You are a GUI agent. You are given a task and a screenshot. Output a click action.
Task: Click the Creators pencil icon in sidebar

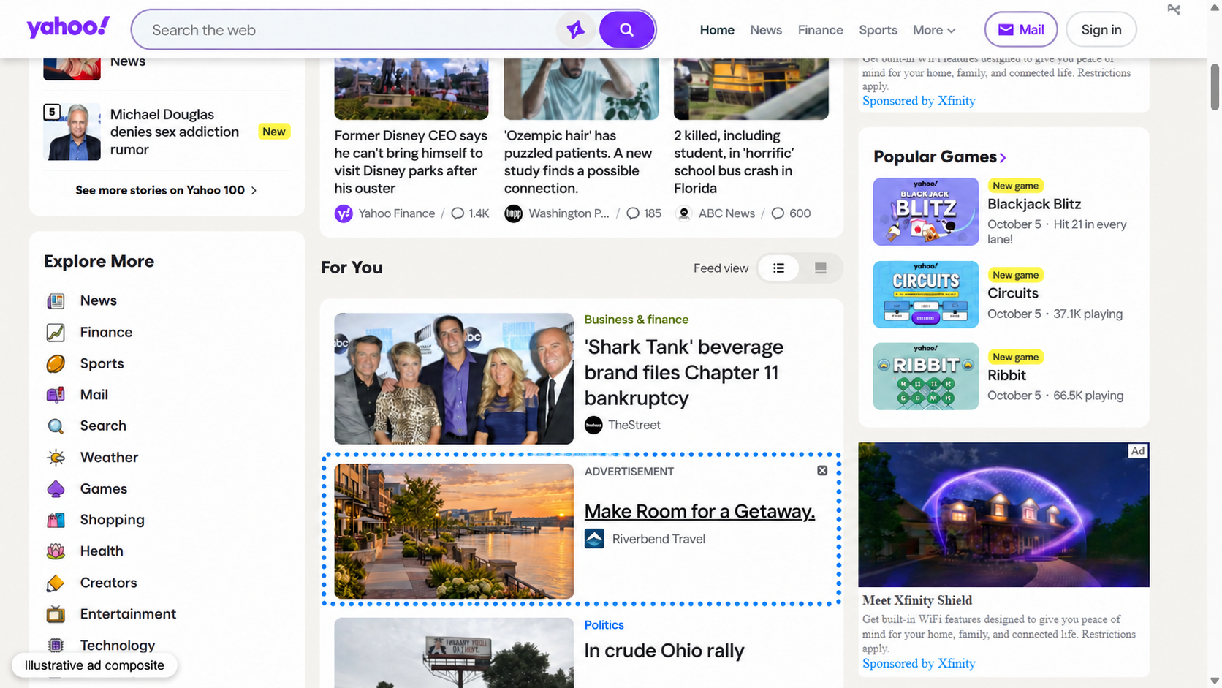[x=56, y=583]
